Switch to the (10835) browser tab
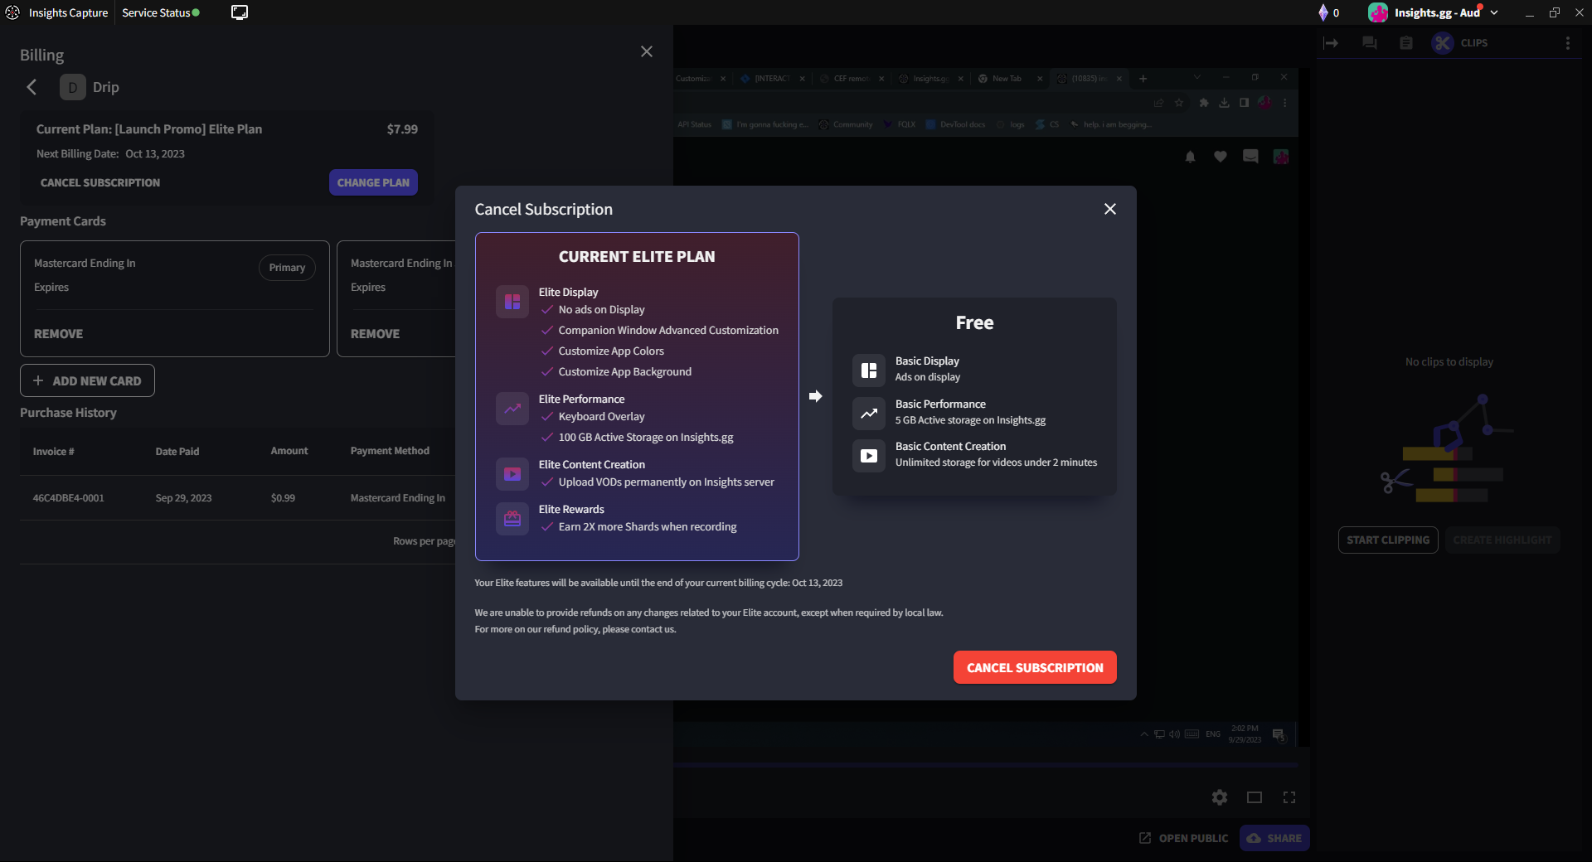The width and height of the screenshot is (1592, 862). point(1089,79)
